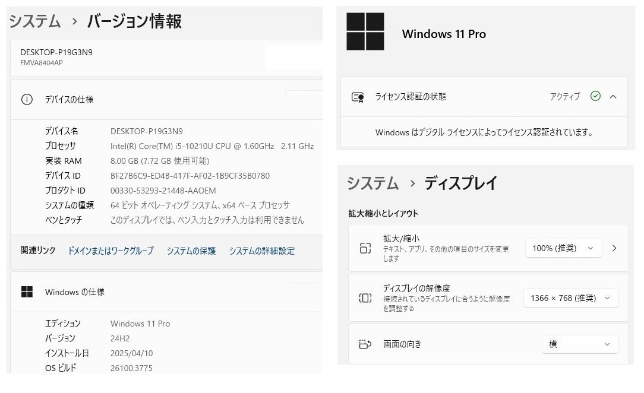
Task: Select the OS build 26100.3775 value
Action: click(131, 368)
